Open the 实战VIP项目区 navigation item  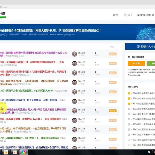coord(145,15)
